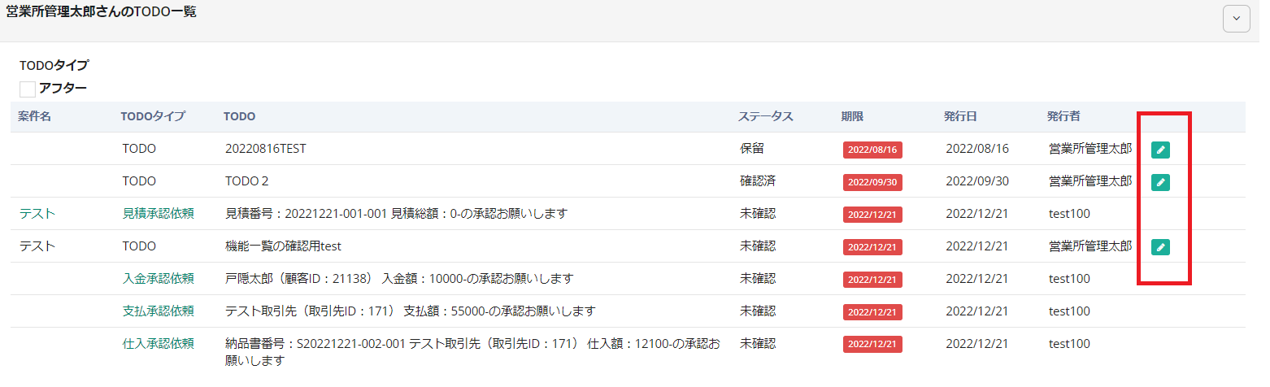The width and height of the screenshot is (1270, 387).
Task: Click the 発行日 column header
Action: [x=960, y=116]
